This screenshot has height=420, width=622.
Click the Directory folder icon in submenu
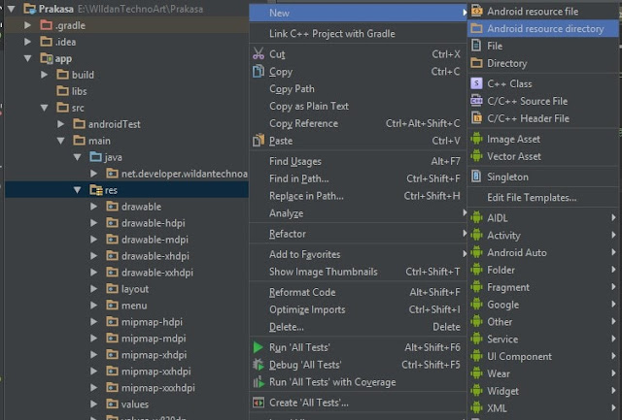click(x=476, y=63)
